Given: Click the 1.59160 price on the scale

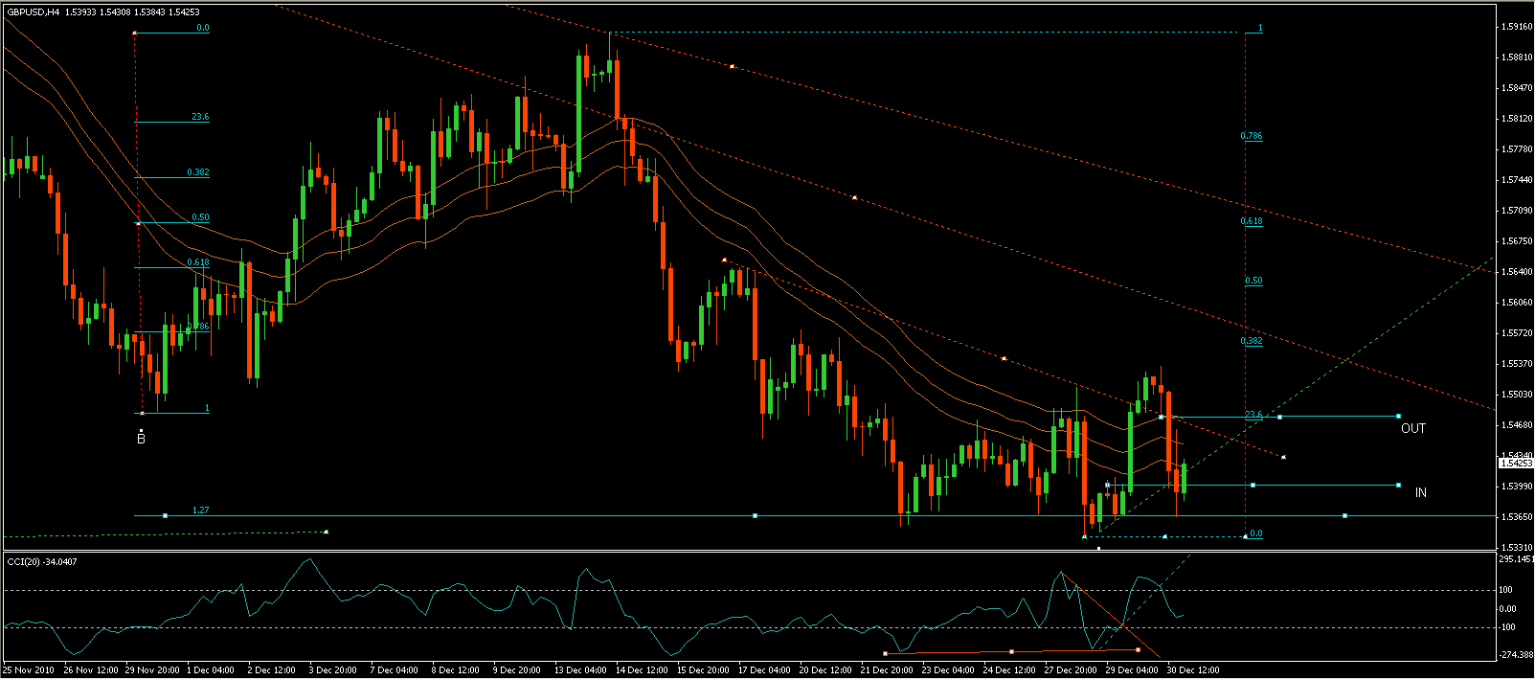Looking at the screenshot, I should pyautogui.click(x=1515, y=27).
